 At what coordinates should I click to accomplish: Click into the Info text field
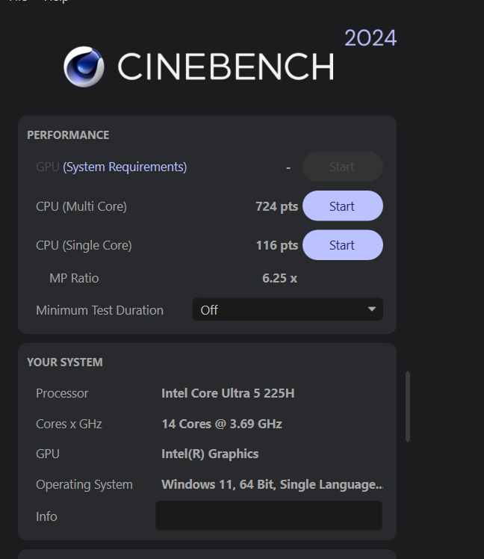pyautogui.click(x=268, y=516)
